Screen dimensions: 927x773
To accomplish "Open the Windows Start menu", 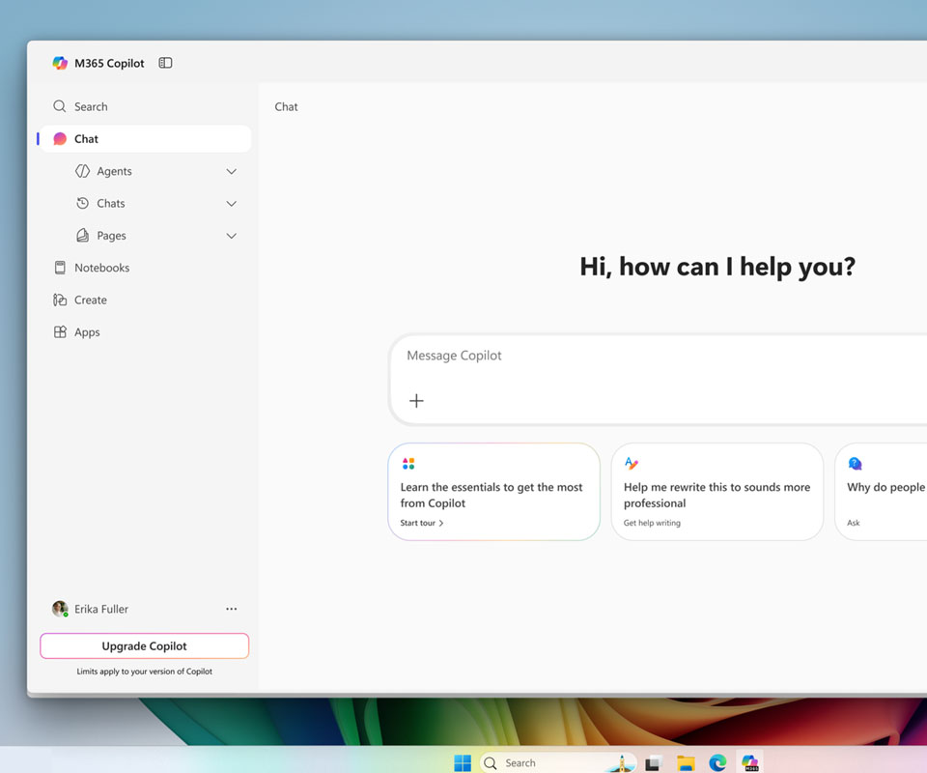I will (463, 763).
